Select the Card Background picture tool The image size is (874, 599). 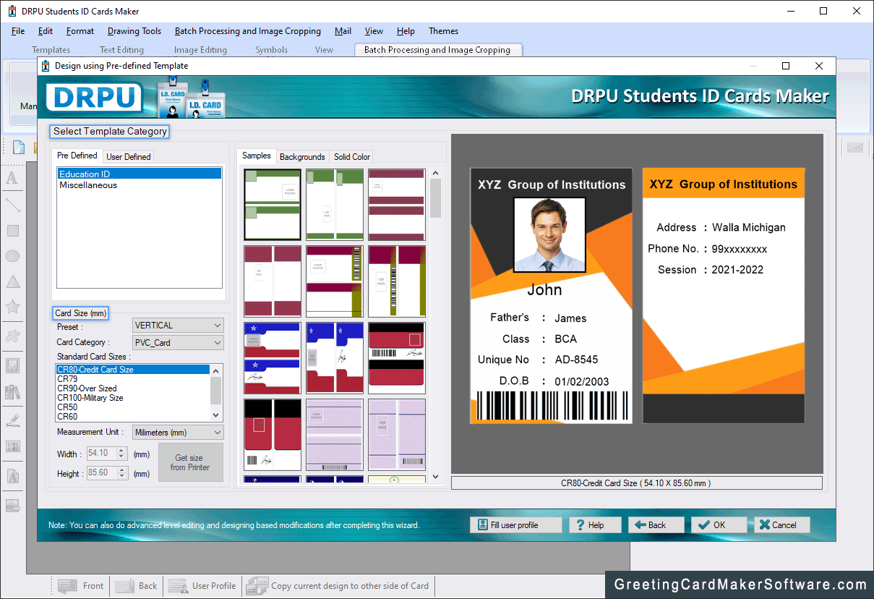(x=12, y=505)
